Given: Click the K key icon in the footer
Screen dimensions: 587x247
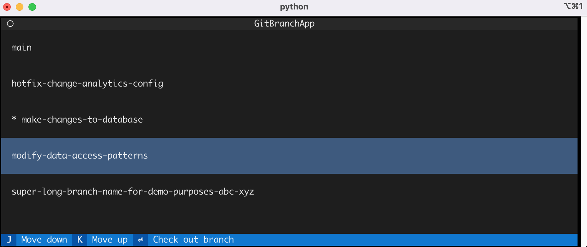Looking at the screenshot, I should (x=80, y=239).
